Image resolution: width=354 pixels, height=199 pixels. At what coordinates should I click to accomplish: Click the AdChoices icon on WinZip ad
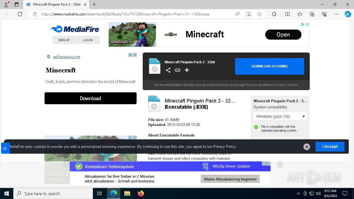[x=264, y=164]
